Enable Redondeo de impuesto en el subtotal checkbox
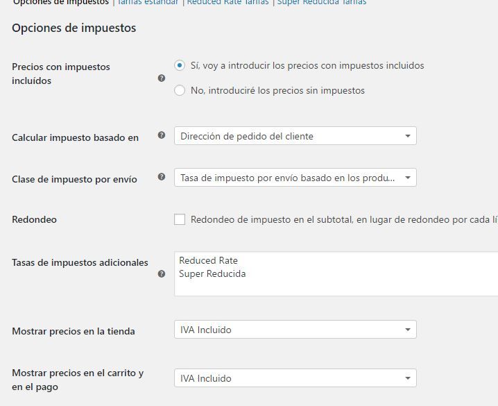The width and height of the screenshot is (498, 406). click(x=180, y=219)
